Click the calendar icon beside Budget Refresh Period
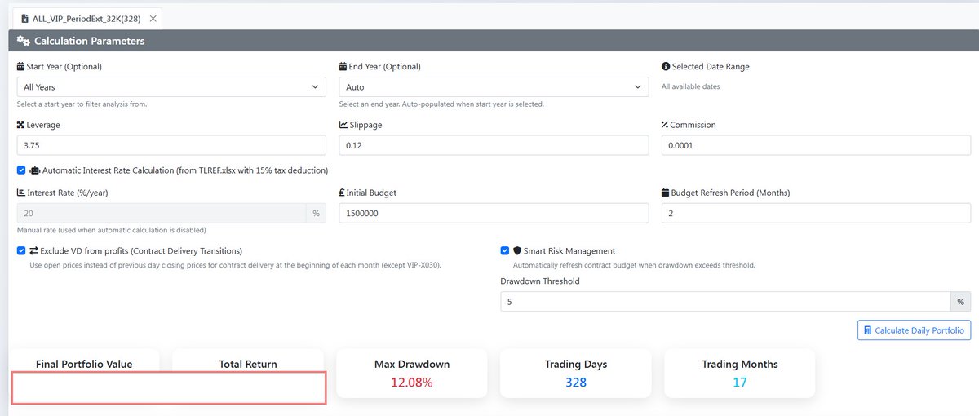Image resolution: width=979 pixels, height=416 pixels. click(666, 193)
